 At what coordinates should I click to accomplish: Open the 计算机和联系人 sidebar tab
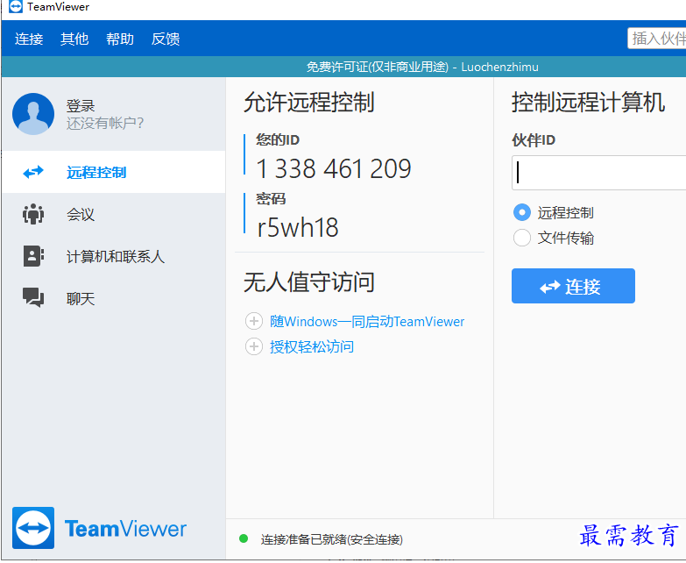pos(114,256)
